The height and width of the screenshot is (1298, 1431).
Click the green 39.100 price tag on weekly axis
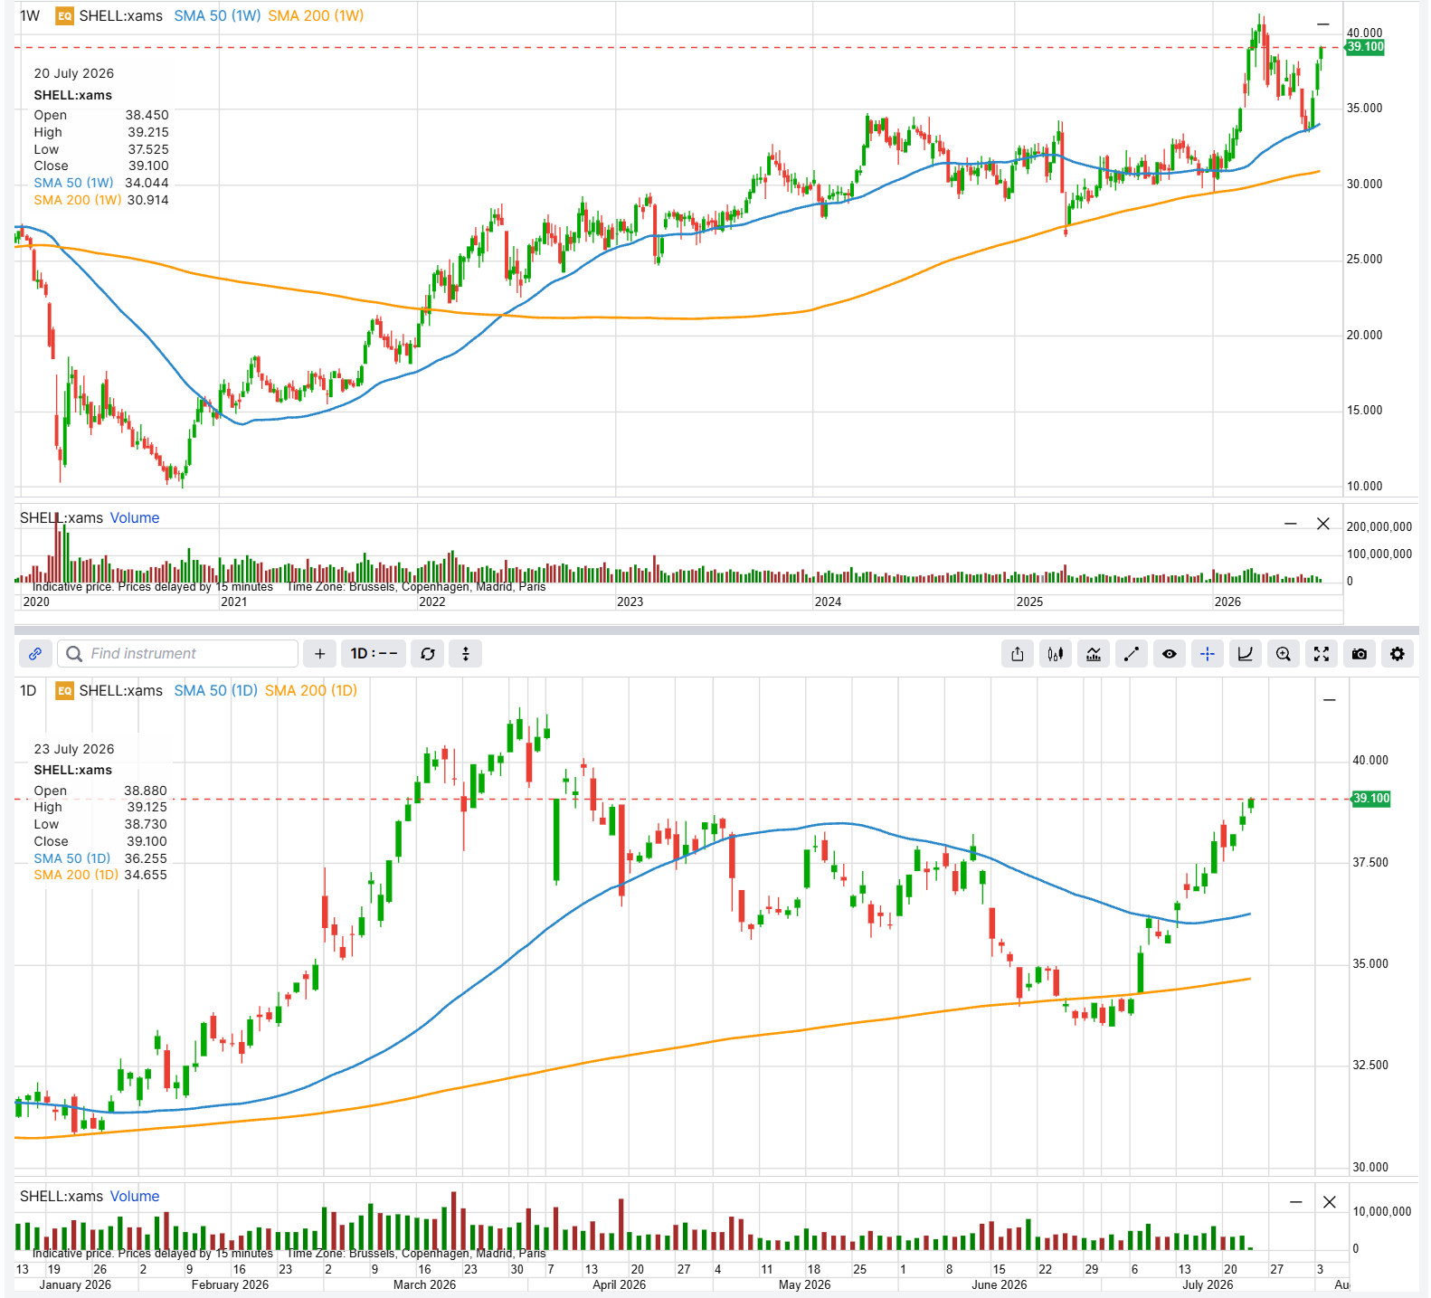coord(1365,47)
